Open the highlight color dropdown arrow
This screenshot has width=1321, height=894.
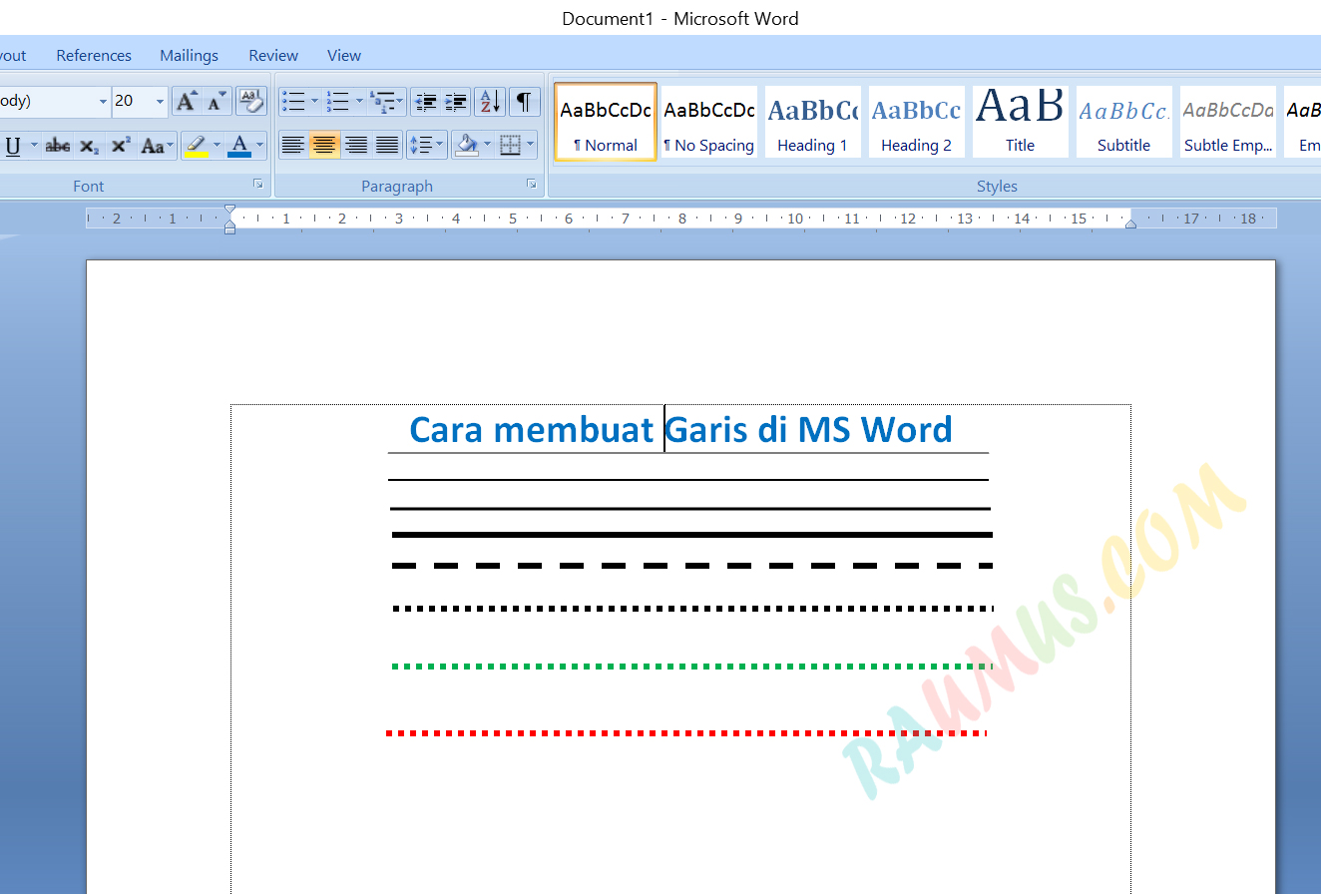click(x=217, y=146)
